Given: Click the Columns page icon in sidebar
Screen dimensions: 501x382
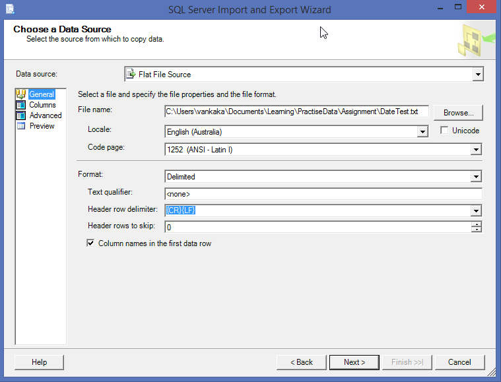Looking at the screenshot, I should [x=21, y=105].
